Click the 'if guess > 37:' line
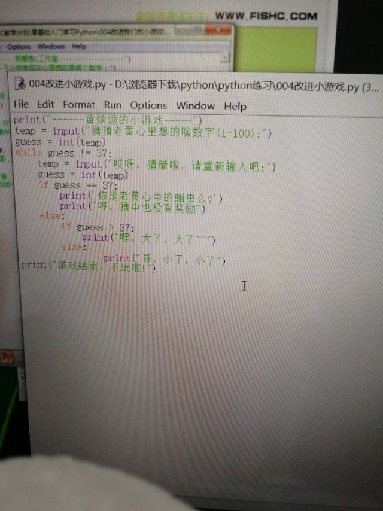383x511 pixels. [x=98, y=227]
